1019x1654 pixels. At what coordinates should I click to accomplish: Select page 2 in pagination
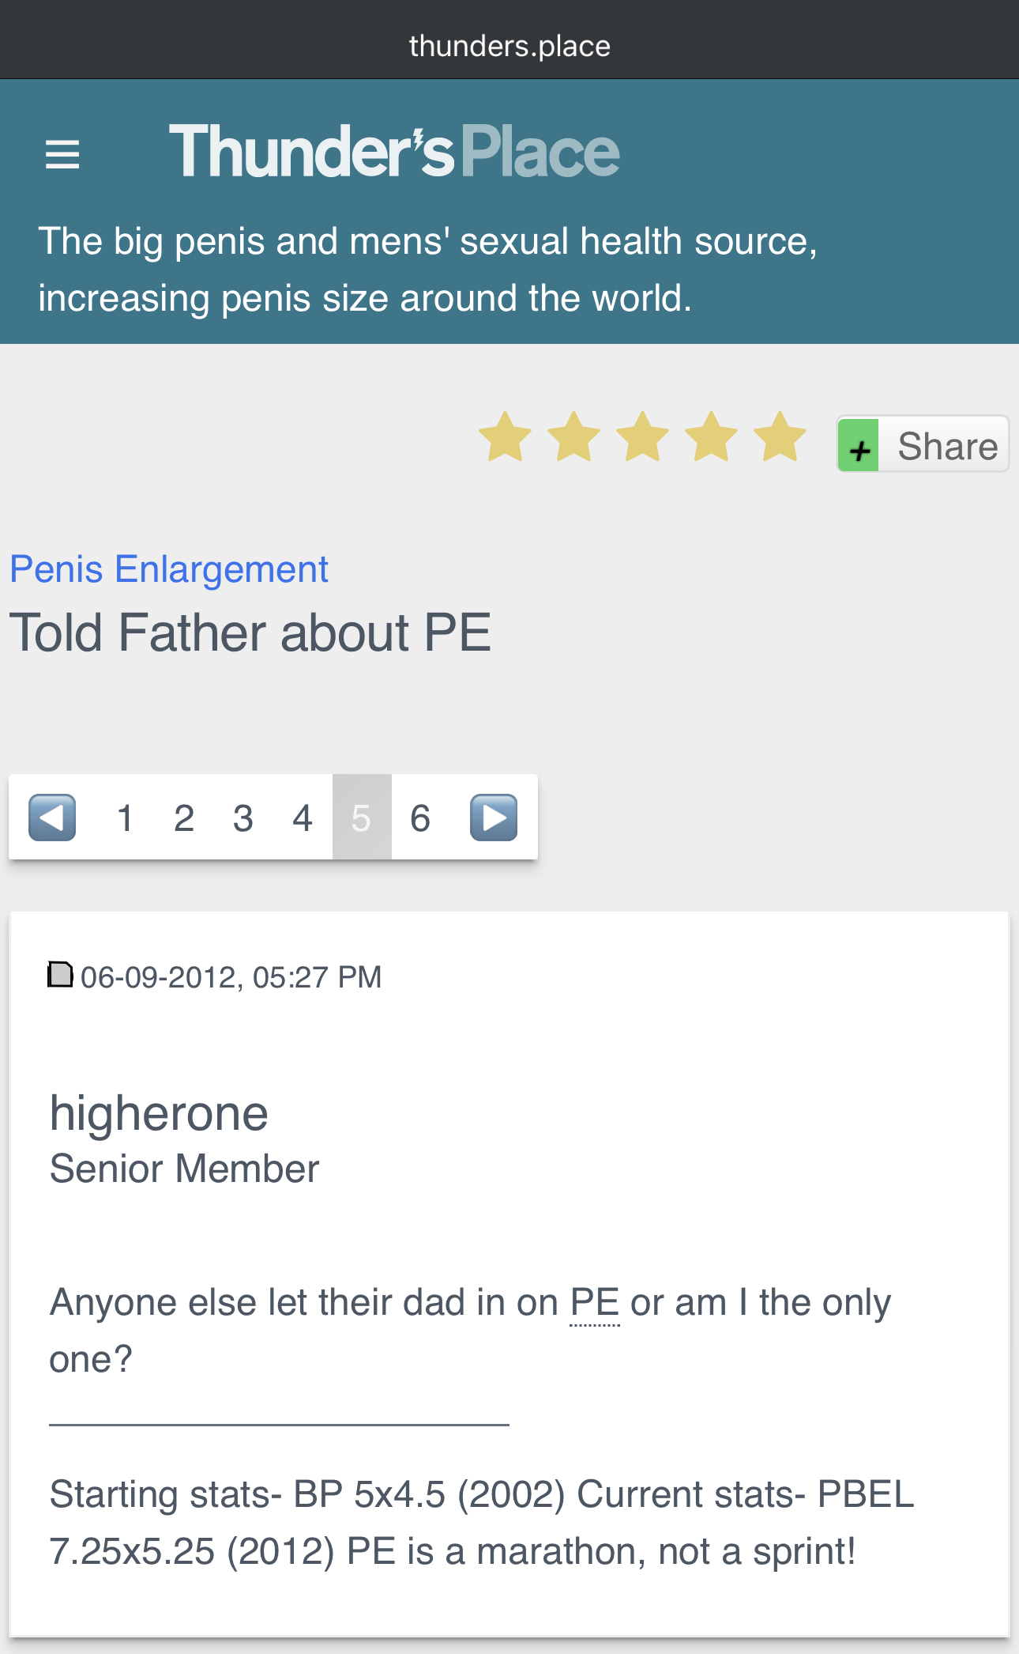click(184, 818)
